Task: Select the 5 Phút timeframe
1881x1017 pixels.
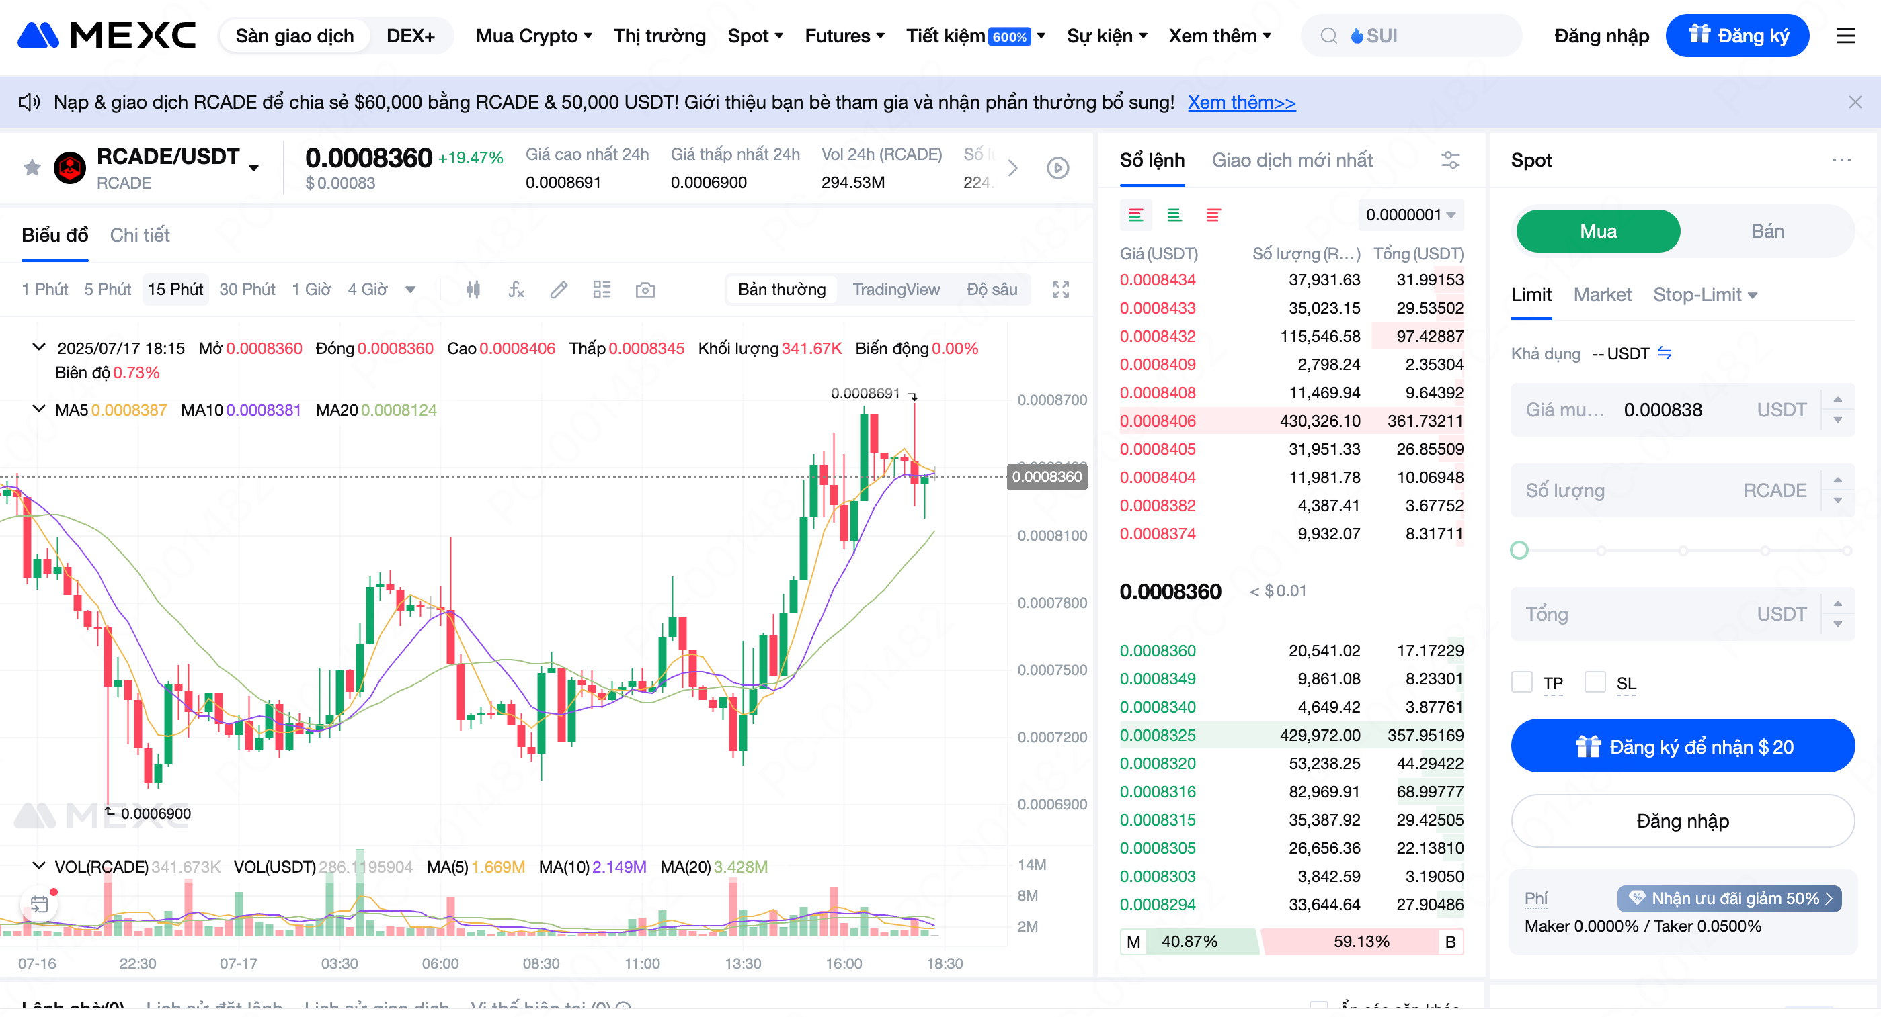Action: 108,290
